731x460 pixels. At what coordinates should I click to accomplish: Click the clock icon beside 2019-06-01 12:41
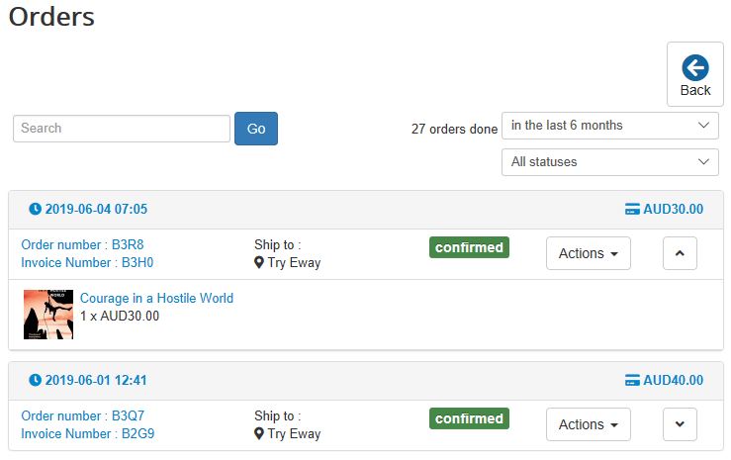click(x=36, y=381)
